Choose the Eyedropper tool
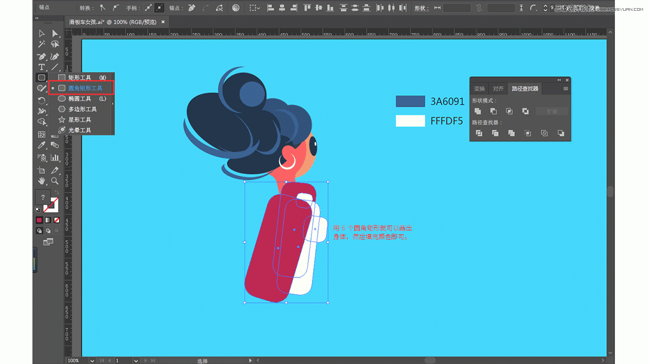Screen dimensions: 649x364 (x=42, y=145)
